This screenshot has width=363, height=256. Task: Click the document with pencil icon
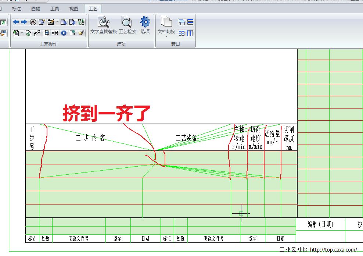coord(42,22)
